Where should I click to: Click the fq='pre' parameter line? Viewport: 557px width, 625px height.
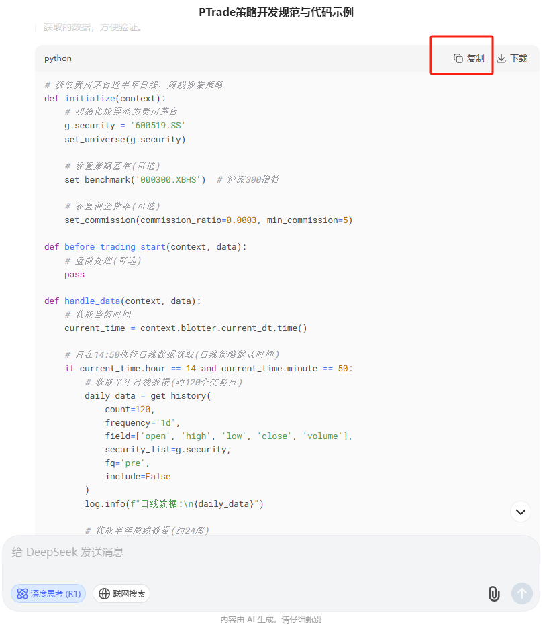[127, 464]
